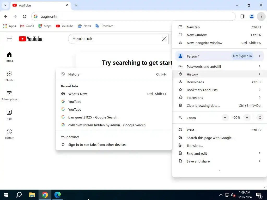Click the address bar showing augmentin
Viewport: 267px width, 200px height.
click(x=133, y=16)
